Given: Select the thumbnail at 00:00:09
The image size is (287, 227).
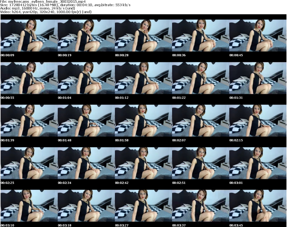Looking at the screenshot, I should [x=29, y=36].
